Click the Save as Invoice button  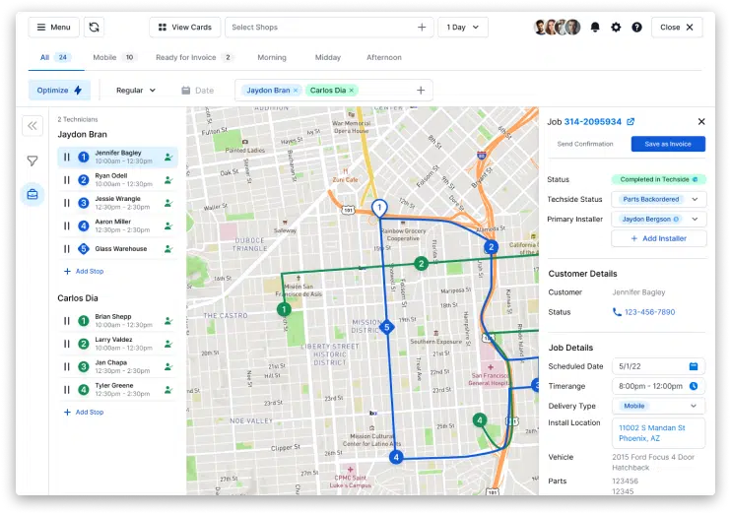click(x=668, y=144)
